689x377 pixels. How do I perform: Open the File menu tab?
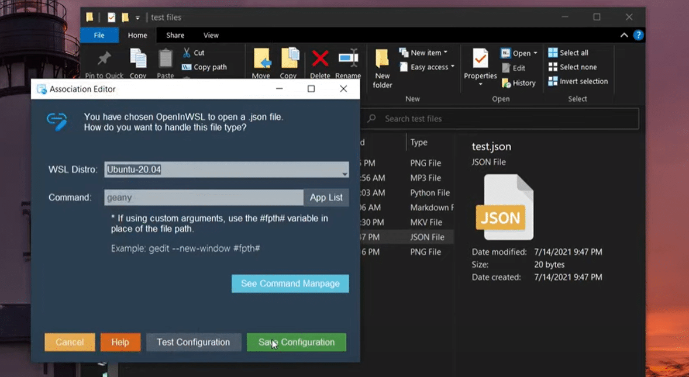click(99, 35)
